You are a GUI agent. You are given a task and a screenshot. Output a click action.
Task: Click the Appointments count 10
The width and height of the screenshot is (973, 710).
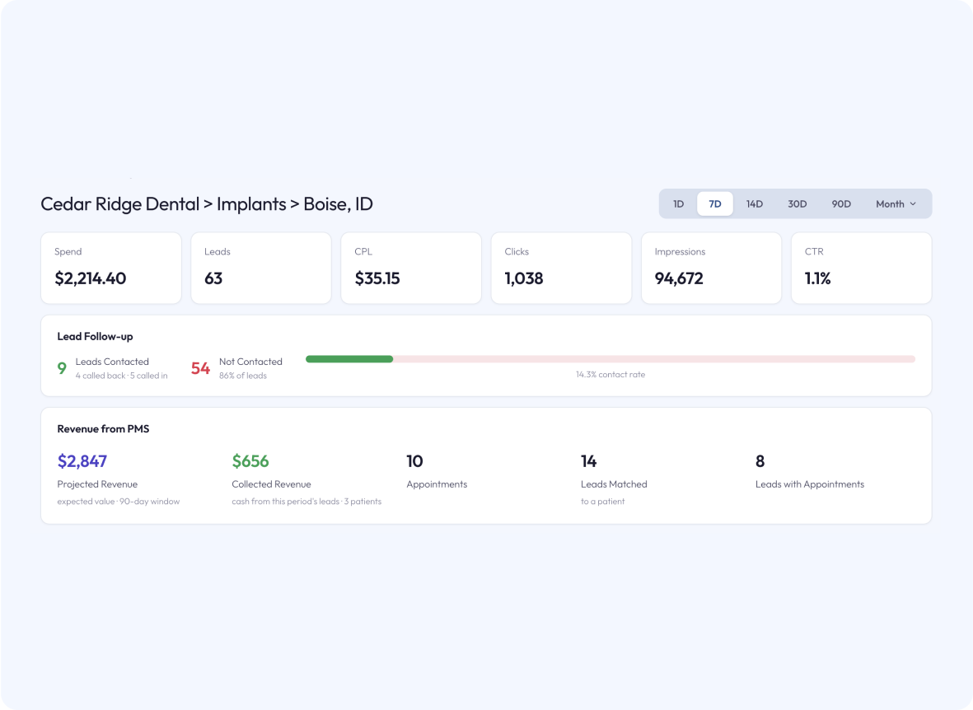tap(414, 461)
